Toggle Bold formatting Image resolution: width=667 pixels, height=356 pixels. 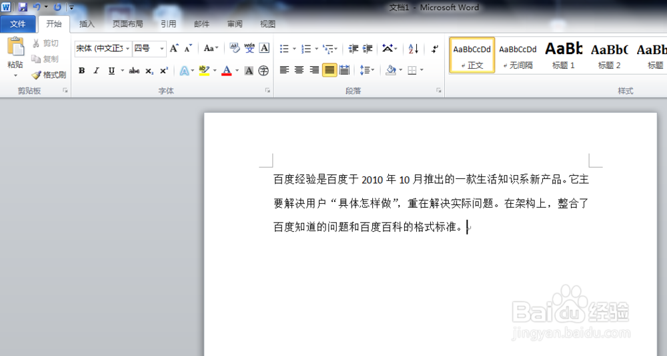81,71
